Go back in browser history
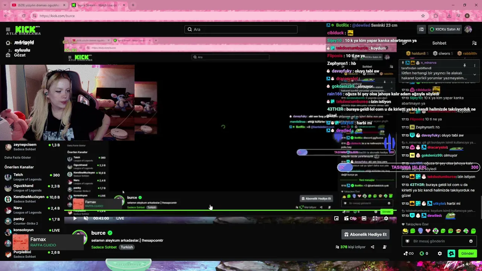This screenshot has width=482, height=271. [x=6, y=16]
